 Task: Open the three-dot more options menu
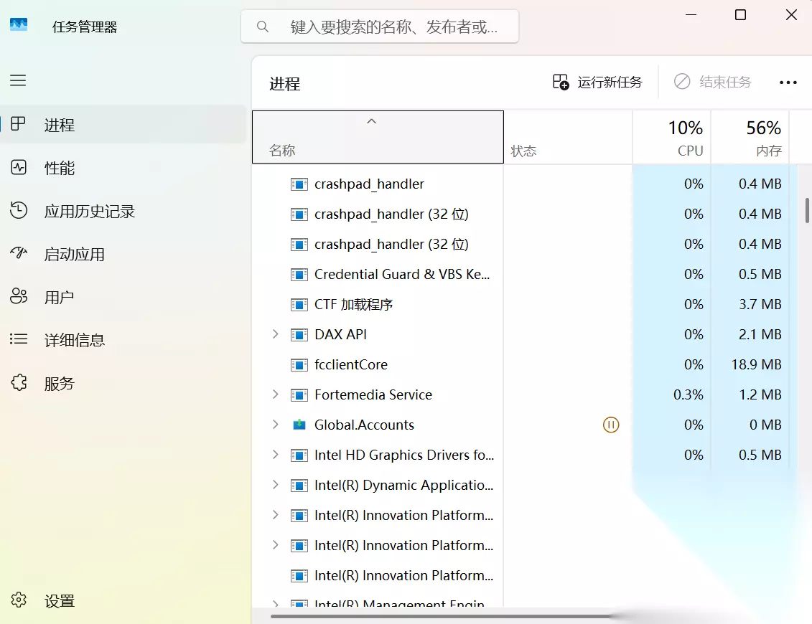[788, 82]
